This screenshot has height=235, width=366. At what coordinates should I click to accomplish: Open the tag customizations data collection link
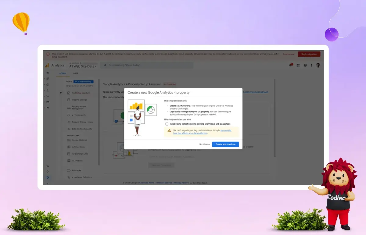coord(203,132)
